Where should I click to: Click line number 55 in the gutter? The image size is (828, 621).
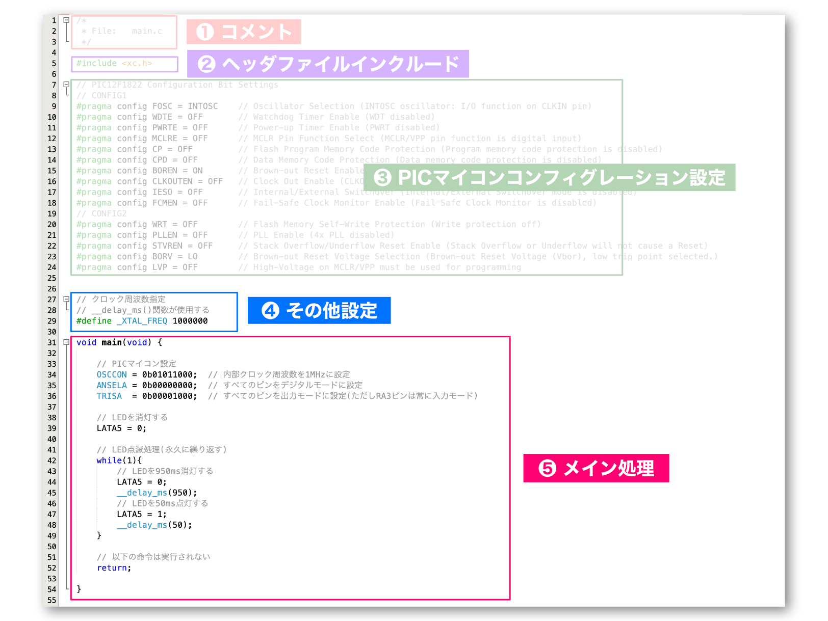click(x=52, y=600)
